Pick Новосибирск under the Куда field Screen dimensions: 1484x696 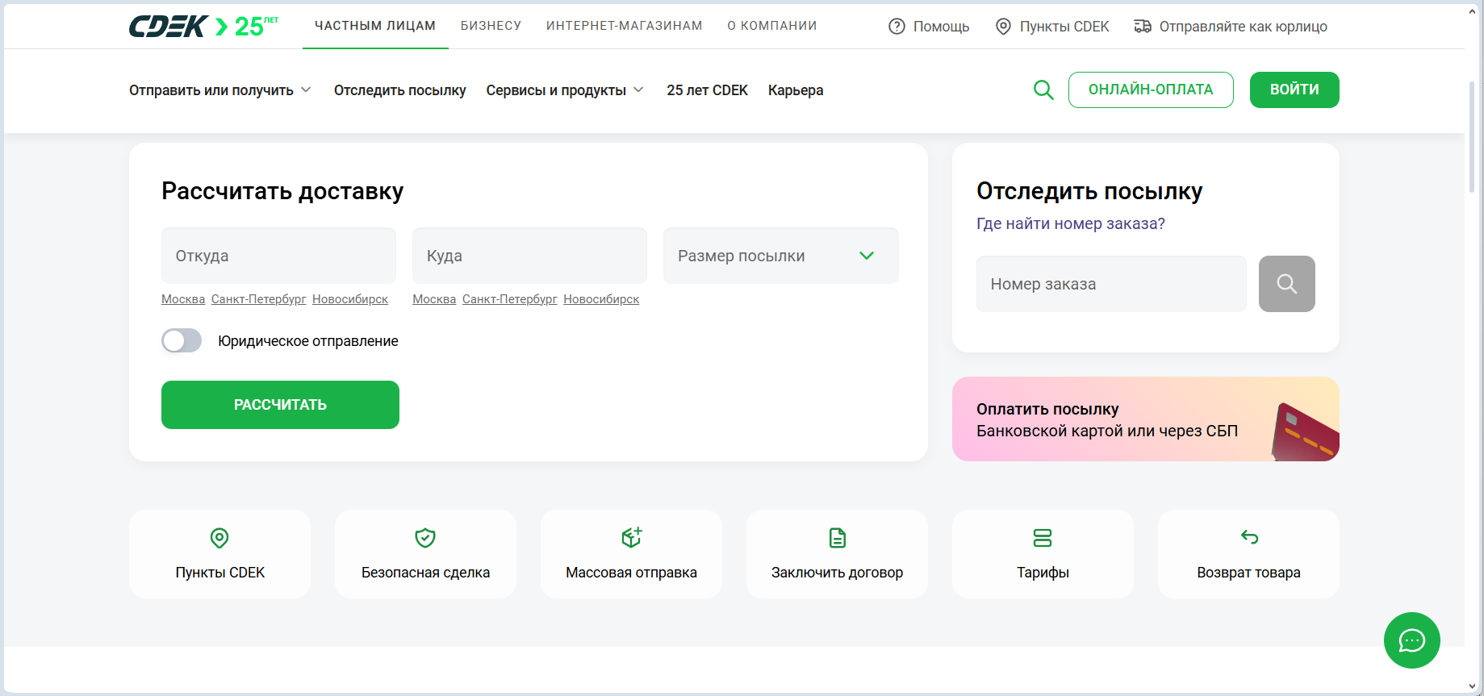(x=601, y=299)
